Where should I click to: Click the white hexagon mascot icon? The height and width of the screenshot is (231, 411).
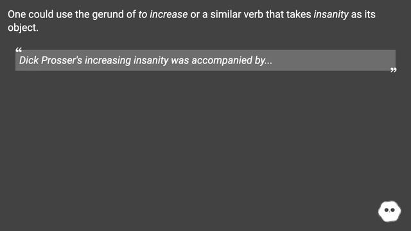click(x=389, y=211)
